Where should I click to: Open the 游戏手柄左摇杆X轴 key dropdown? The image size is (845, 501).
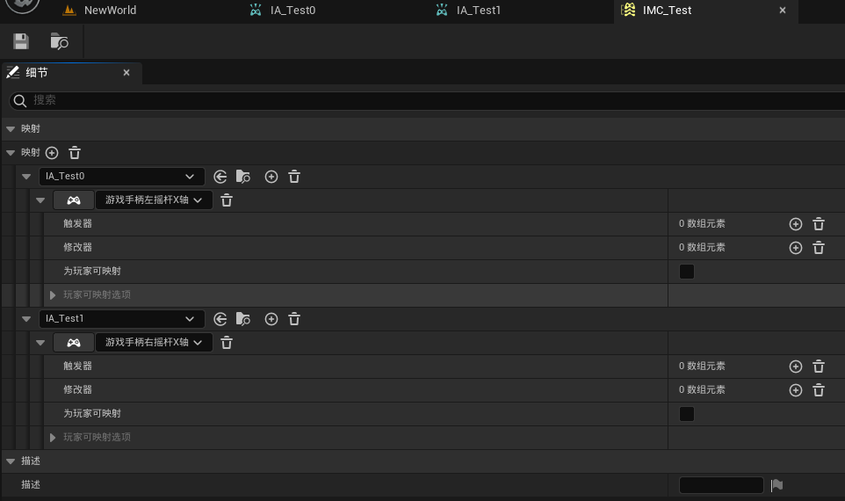154,200
